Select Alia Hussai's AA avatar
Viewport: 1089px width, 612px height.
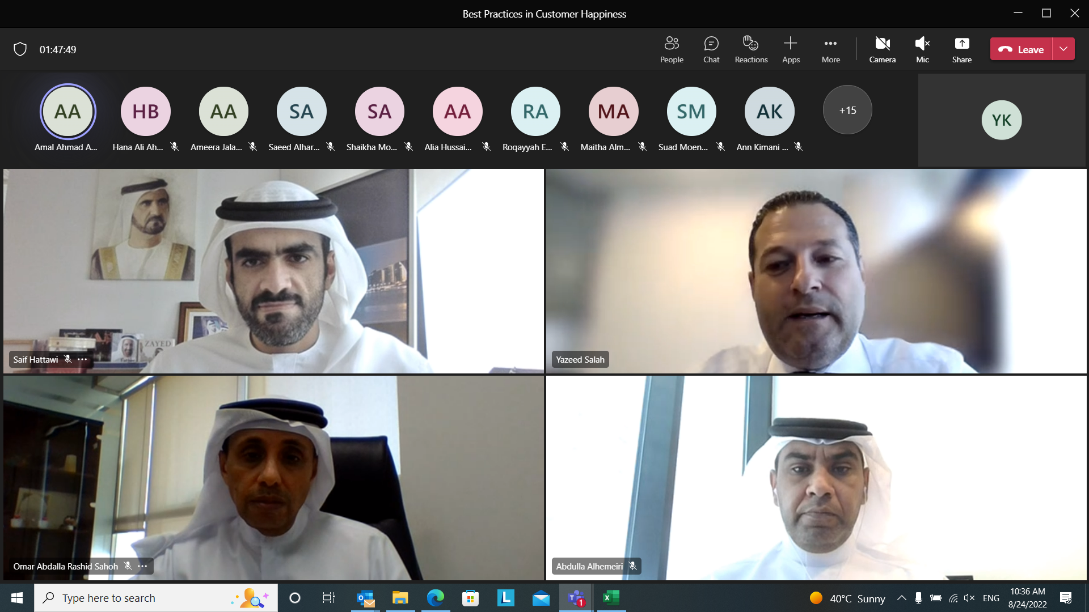(458, 112)
